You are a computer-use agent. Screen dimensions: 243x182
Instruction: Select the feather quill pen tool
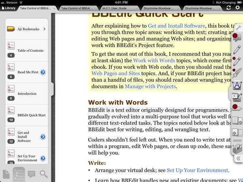[x=237, y=73]
